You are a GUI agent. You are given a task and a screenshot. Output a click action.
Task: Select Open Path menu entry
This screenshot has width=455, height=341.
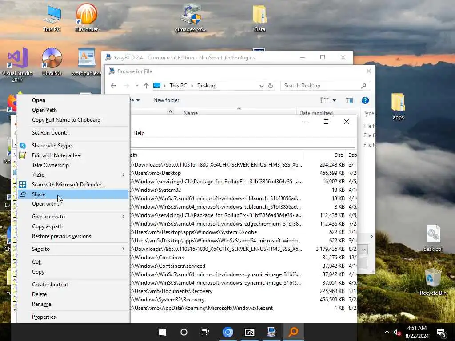pos(72,110)
